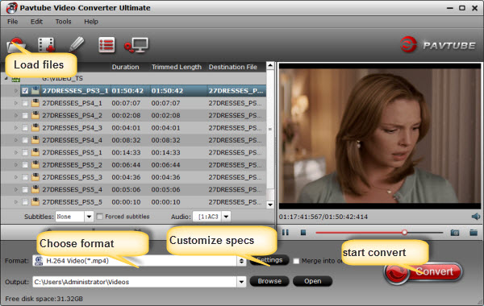Image resolution: width=484 pixels, height=306 pixels.
Task: Enable Merge into one file checkbox
Action: tap(296, 261)
